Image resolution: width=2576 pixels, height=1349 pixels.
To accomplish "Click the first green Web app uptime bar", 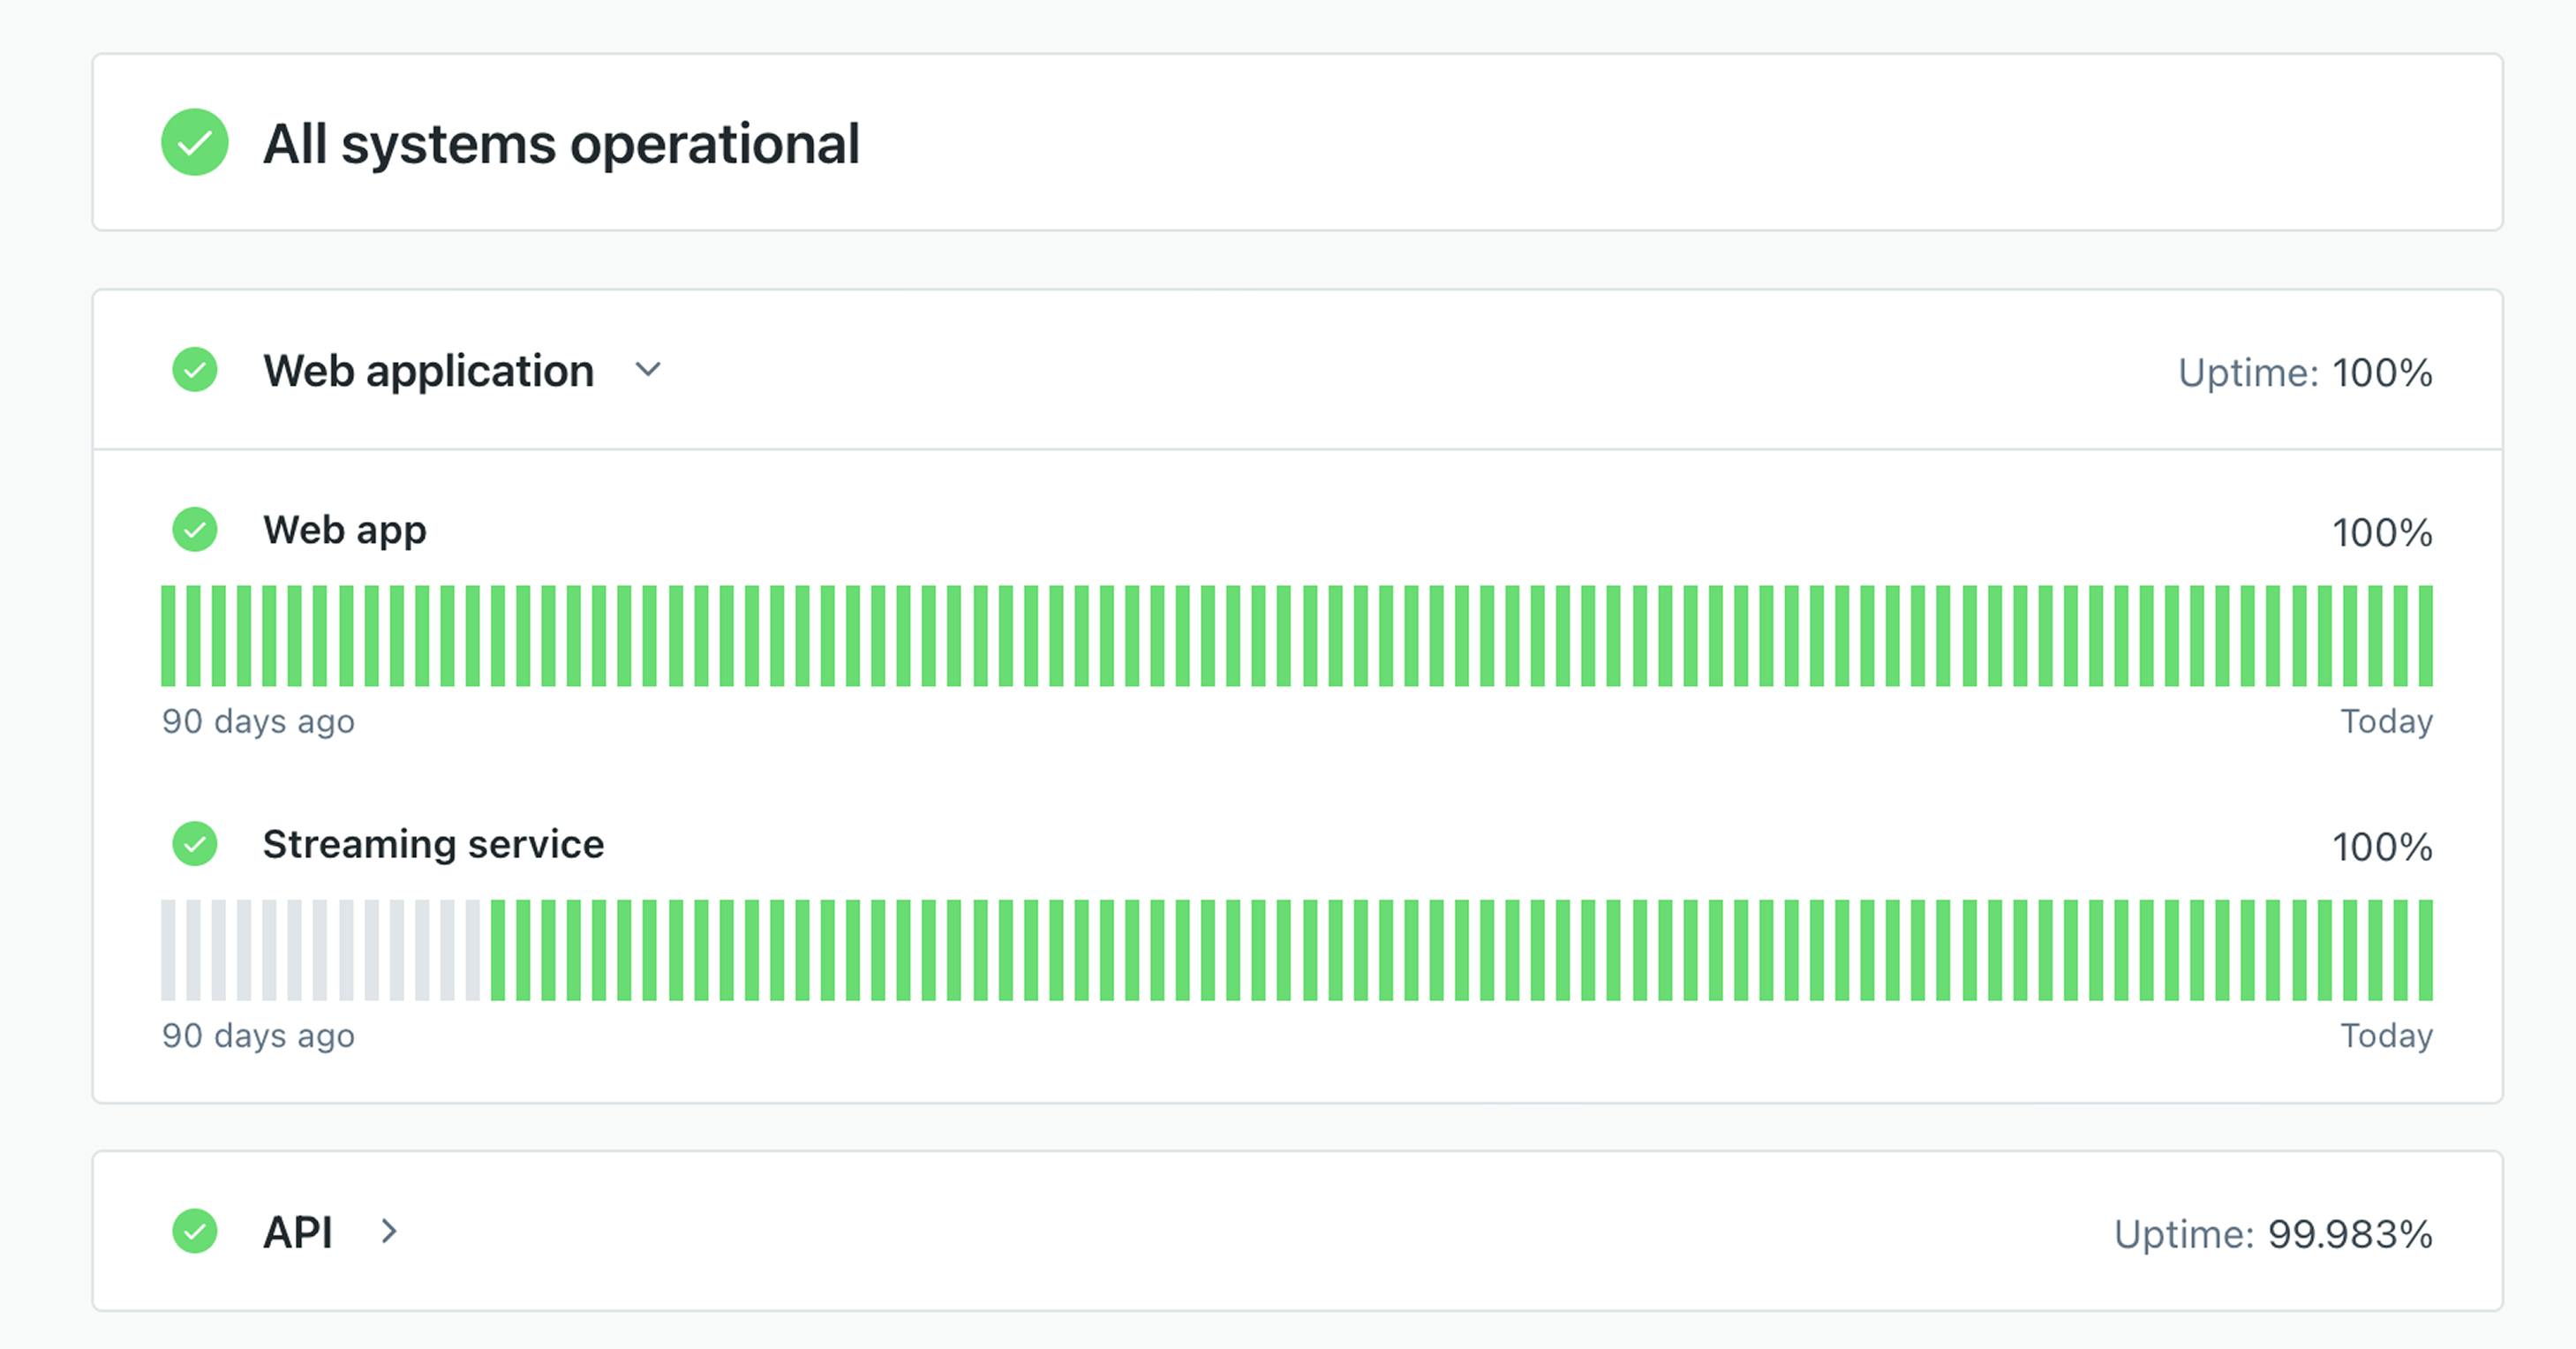I will point(168,636).
